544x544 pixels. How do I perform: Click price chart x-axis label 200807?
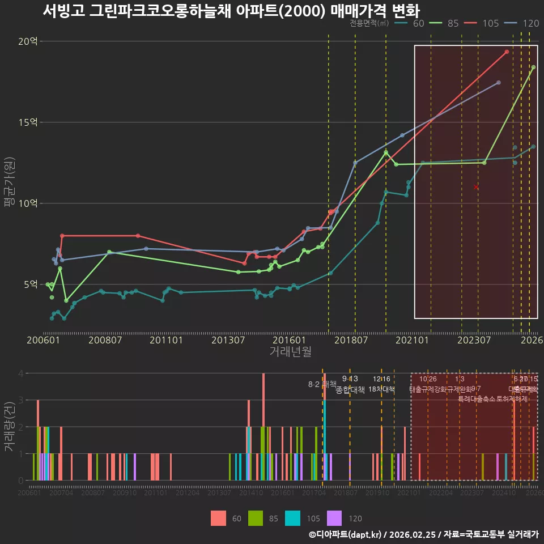pyautogui.click(x=105, y=340)
